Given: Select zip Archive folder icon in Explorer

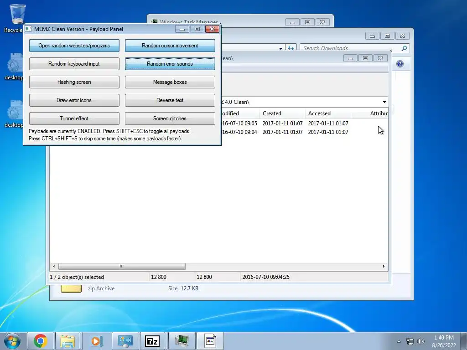Looking at the screenshot, I should [x=71, y=288].
